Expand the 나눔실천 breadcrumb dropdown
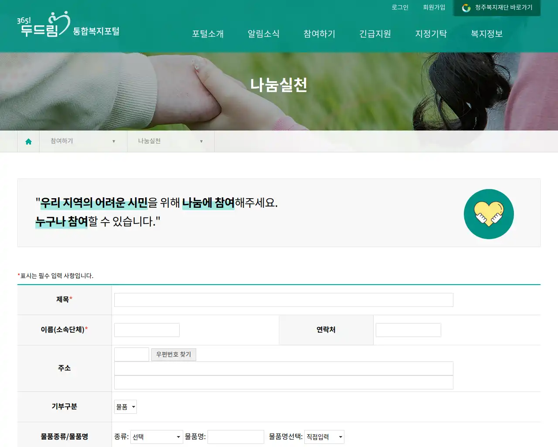This screenshot has height=447, width=558. (201, 141)
